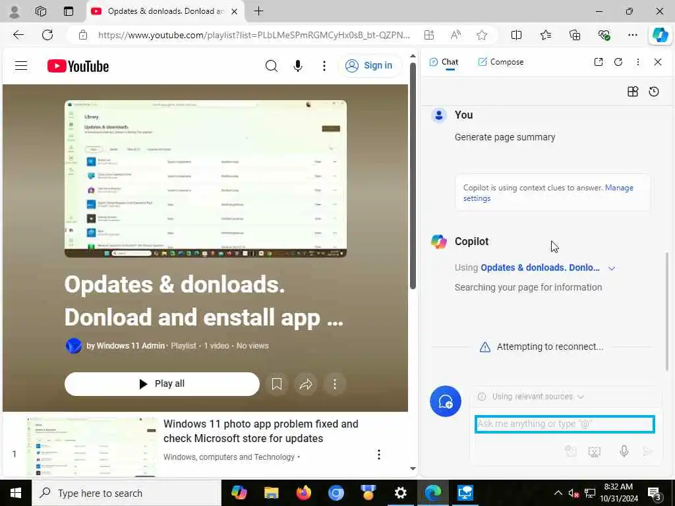The width and height of the screenshot is (675, 506).
Task: Open Settings gear from taskbar
Action: pyautogui.click(x=400, y=493)
